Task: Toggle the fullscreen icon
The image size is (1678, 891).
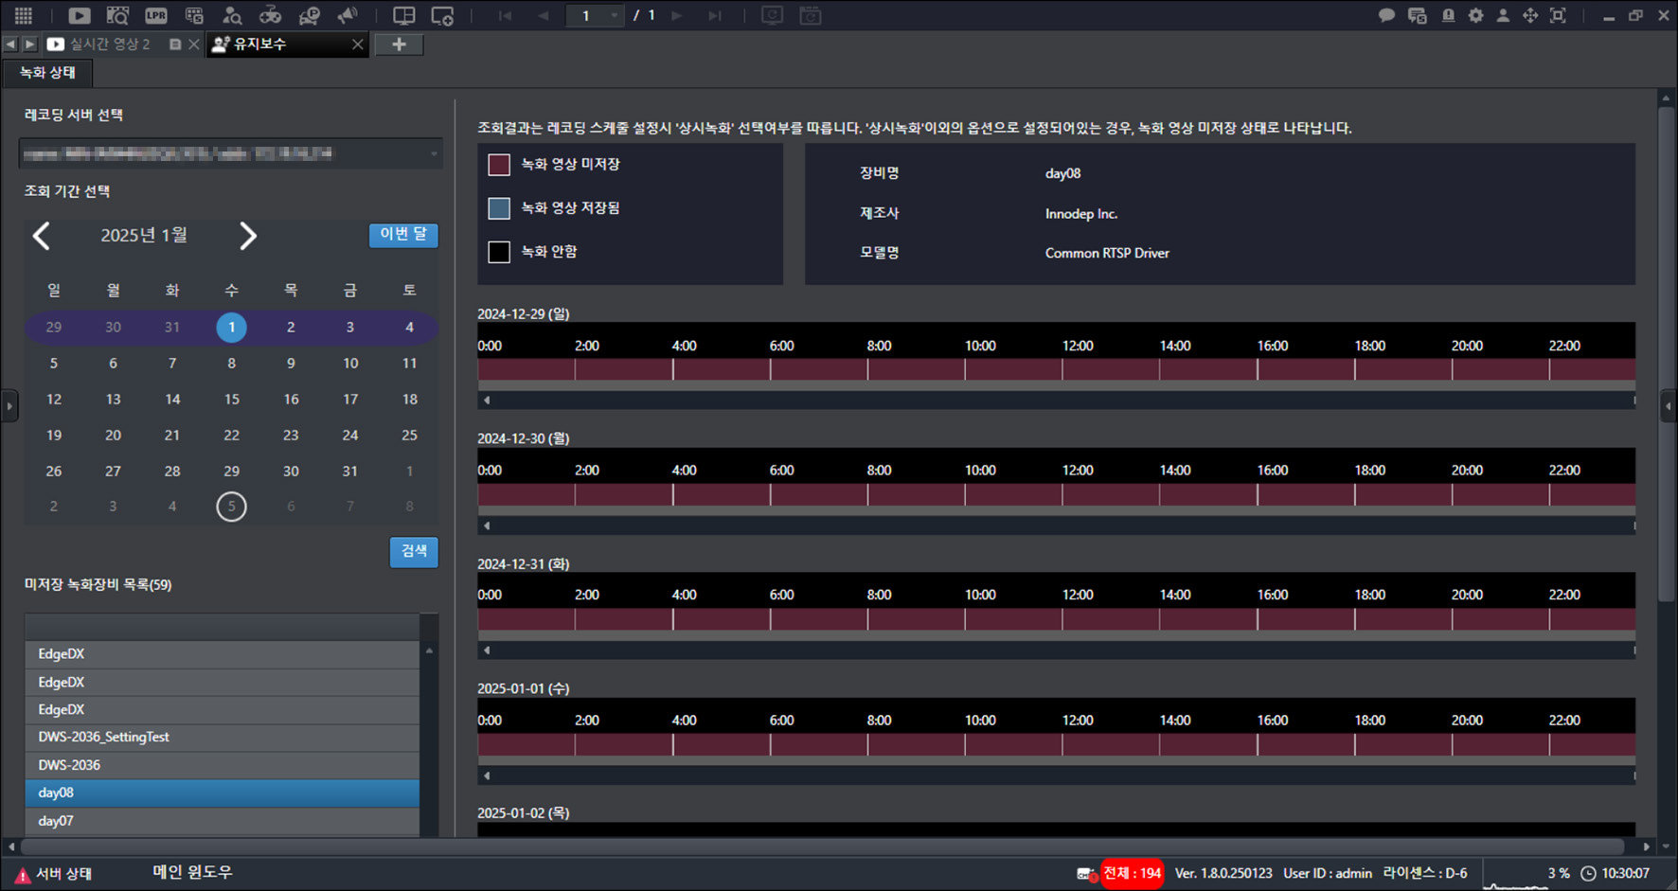Action: [x=1558, y=15]
